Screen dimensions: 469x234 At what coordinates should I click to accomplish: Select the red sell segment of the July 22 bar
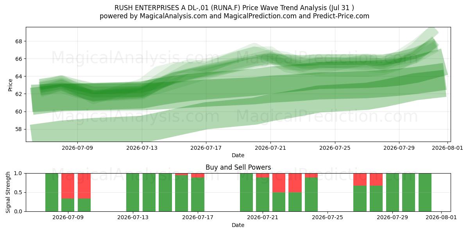279,183
